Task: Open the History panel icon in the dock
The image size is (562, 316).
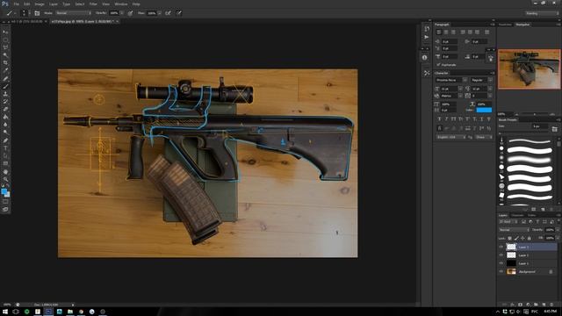Action: point(427,29)
